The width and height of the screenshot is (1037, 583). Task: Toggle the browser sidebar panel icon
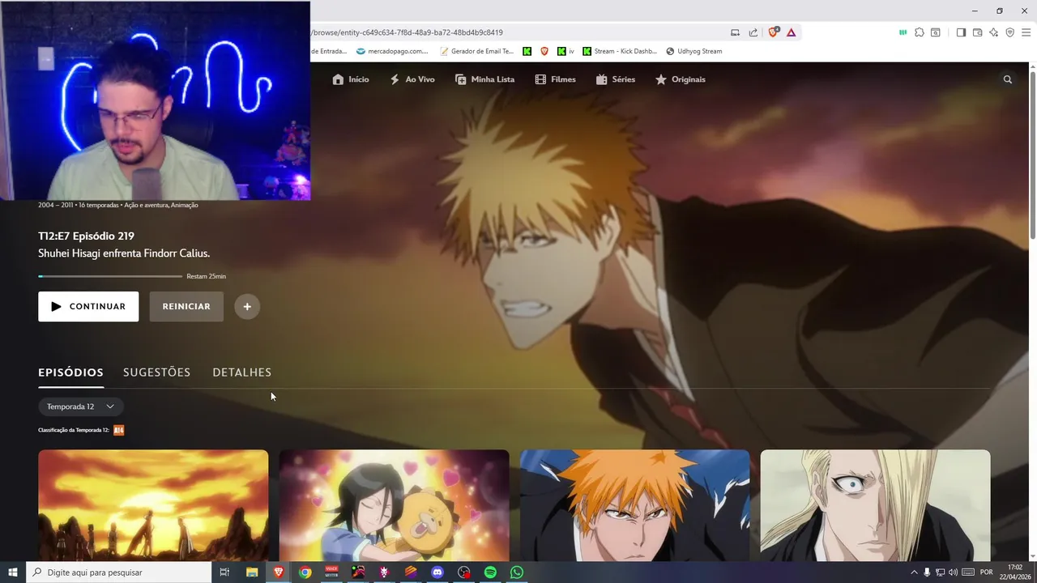point(961,32)
